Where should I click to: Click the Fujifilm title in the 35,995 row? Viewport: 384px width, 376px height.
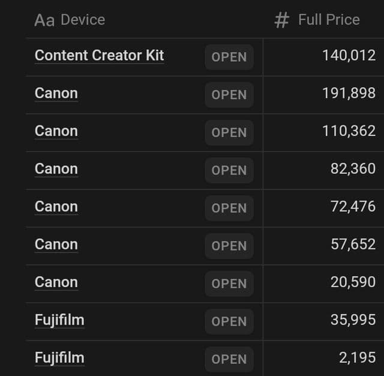click(x=59, y=320)
